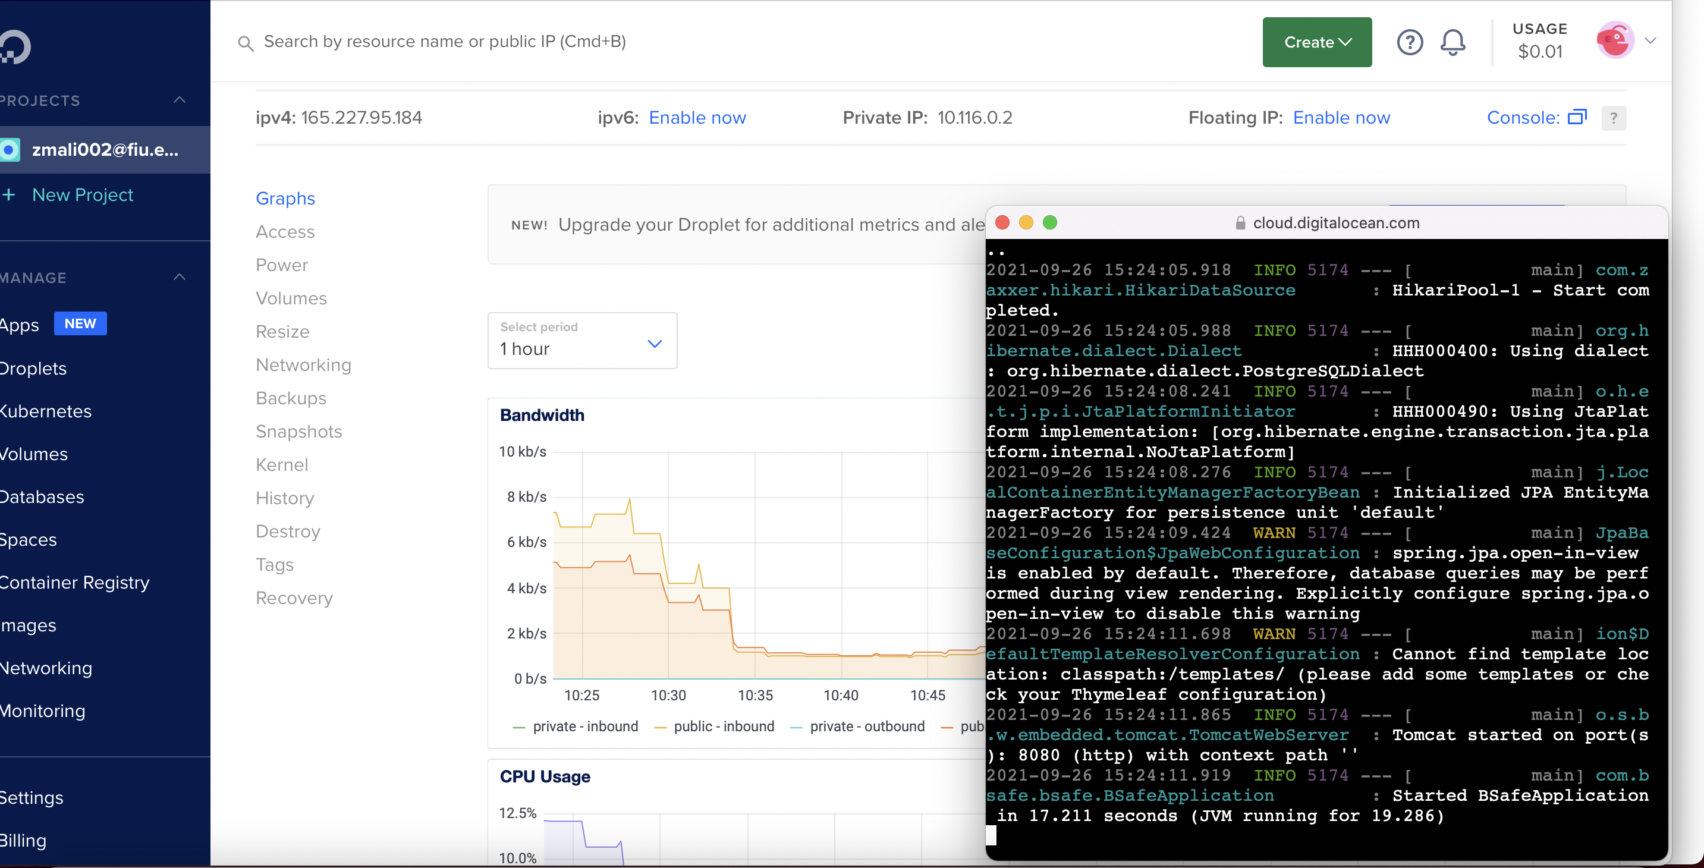The image size is (1704, 868).
Task: Switch to the Networking droplet tab
Action: pyautogui.click(x=303, y=365)
